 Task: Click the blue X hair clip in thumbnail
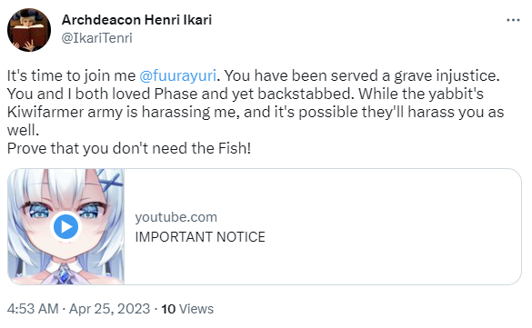point(110,180)
